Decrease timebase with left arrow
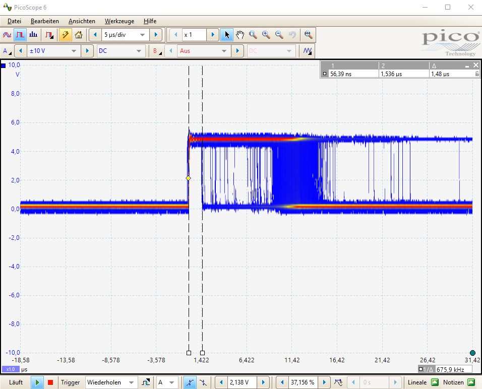Viewport: 482px width, 389px height. pyautogui.click(x=95, y=35)
